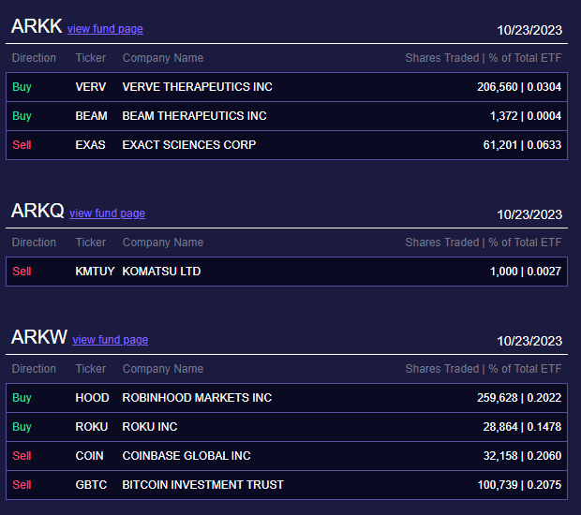Click the Buy label in ROKU row

pyautogui.click(x=22, y=427)
